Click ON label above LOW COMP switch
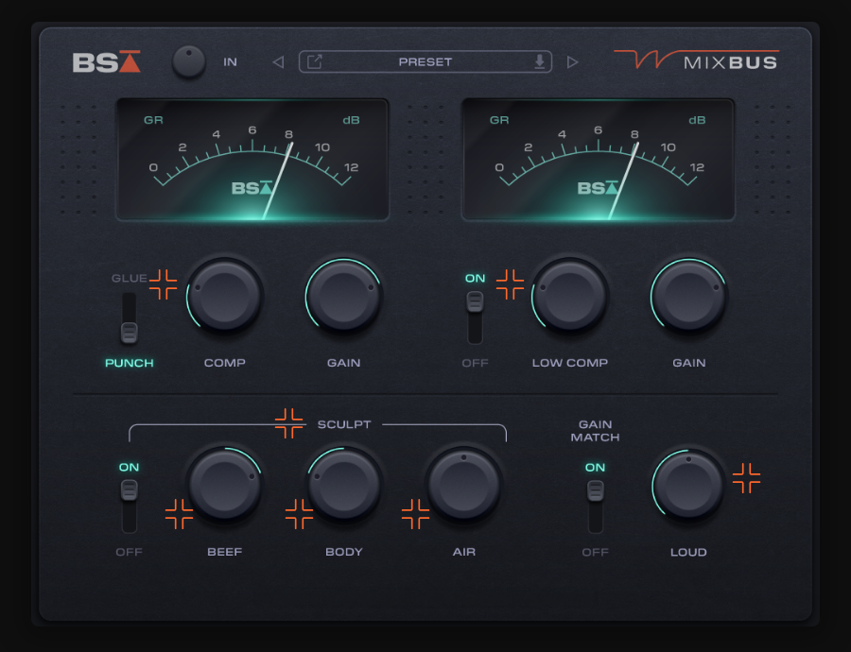The height and width of the screenshot is (652, 851). click(475, 278)
